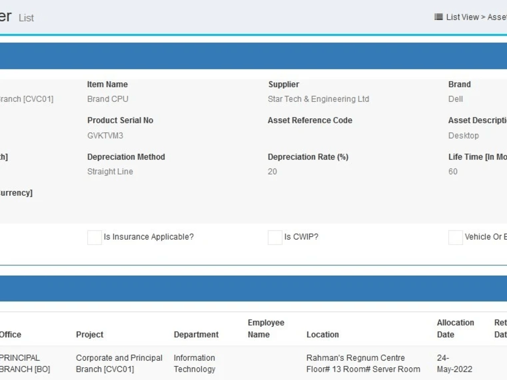Click the Asset Reference Code label
This screenshot has width=507, height=380.
(x=310, y=120)
